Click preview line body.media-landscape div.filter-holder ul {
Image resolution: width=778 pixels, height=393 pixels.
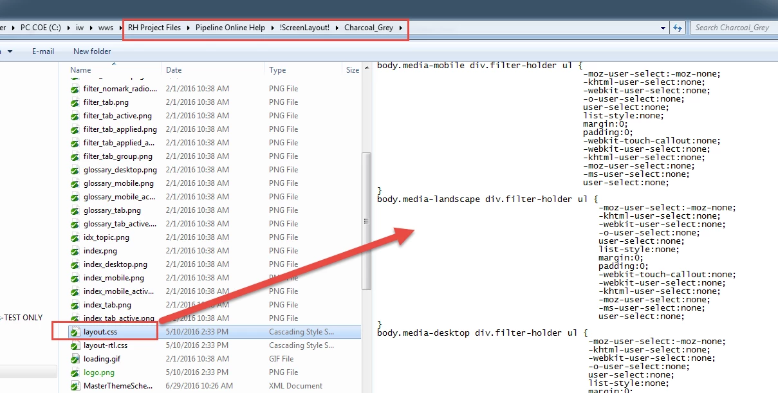488,199
